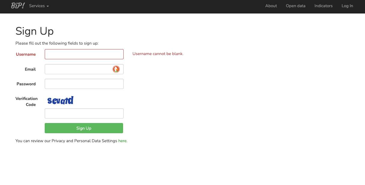
Task: Go to Open data section
Action: click(295, 6)
